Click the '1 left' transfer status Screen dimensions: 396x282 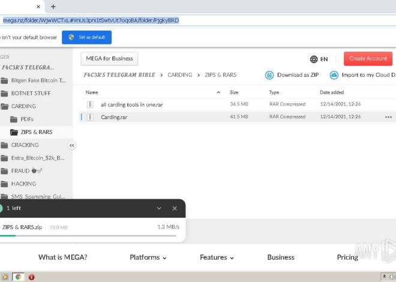point(14,208)
